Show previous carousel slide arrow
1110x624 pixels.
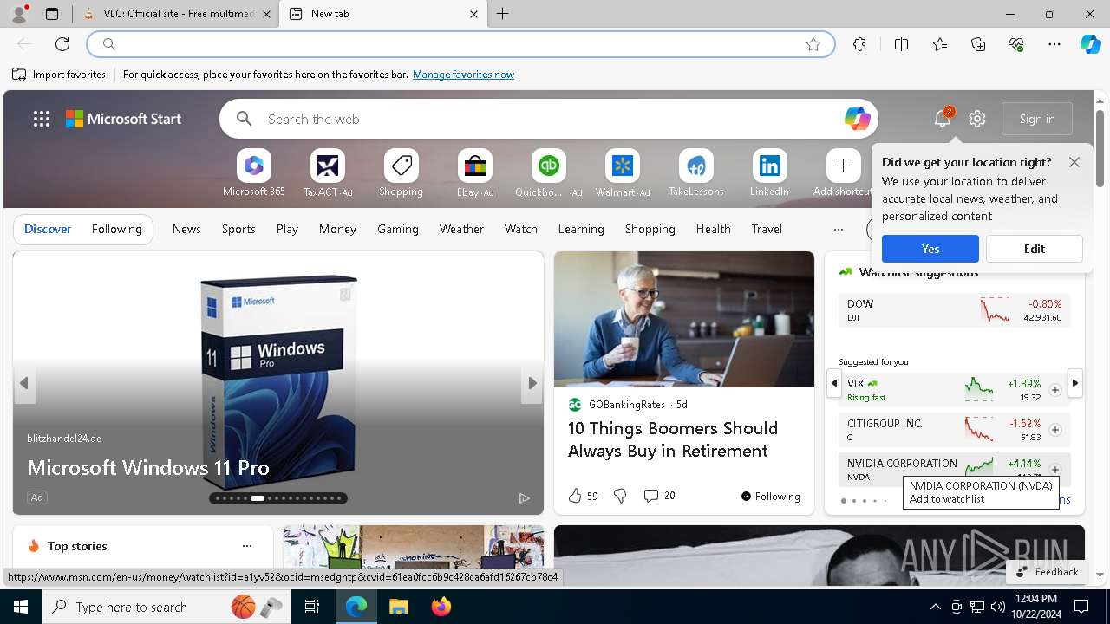tap(24, 383)
